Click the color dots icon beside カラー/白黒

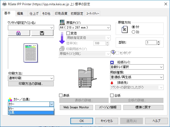pos(10,99)
